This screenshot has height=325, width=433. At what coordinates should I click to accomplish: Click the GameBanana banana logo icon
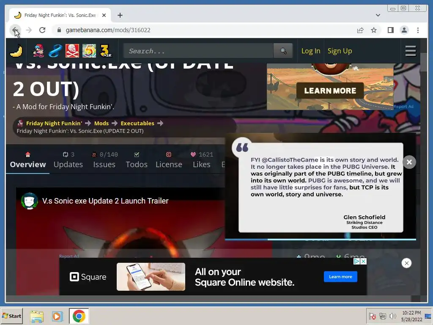pyautogui.click(x=16, y=51)
